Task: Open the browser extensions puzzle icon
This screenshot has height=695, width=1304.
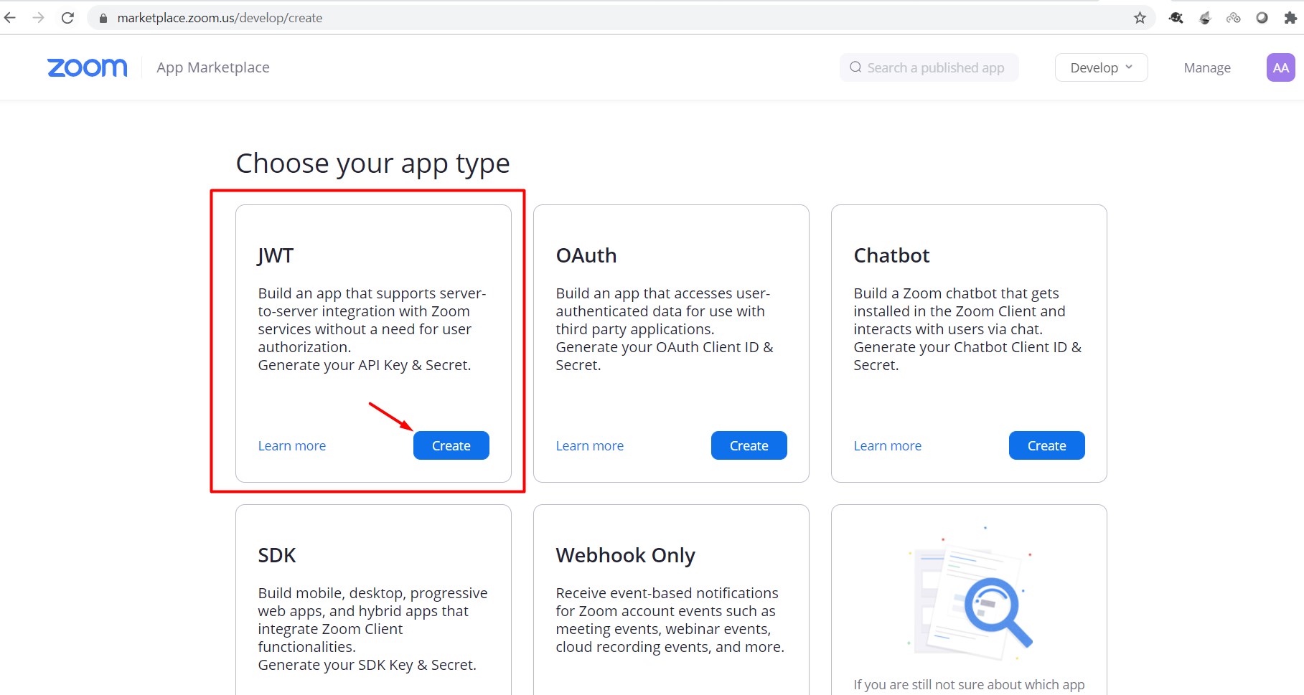Action: (x=1290, y=18)
